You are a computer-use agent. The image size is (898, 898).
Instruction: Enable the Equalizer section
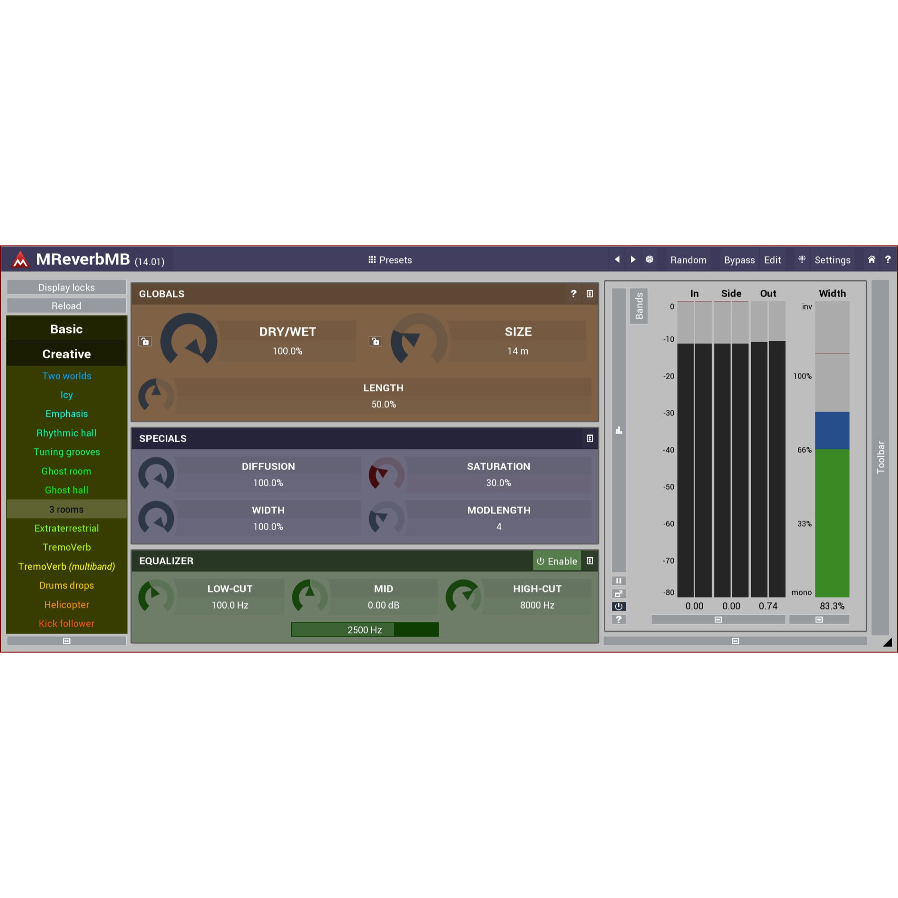tap(557, 561)
